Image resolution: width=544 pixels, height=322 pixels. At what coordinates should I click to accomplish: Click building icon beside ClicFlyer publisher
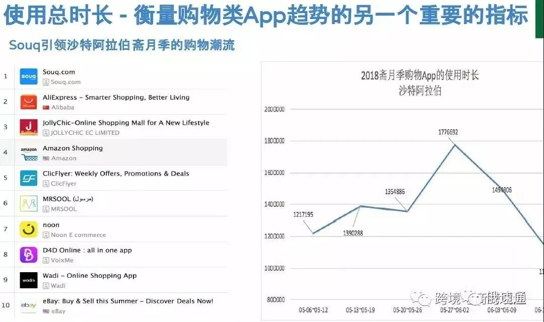pyautogui.click(x=46, y=184)
